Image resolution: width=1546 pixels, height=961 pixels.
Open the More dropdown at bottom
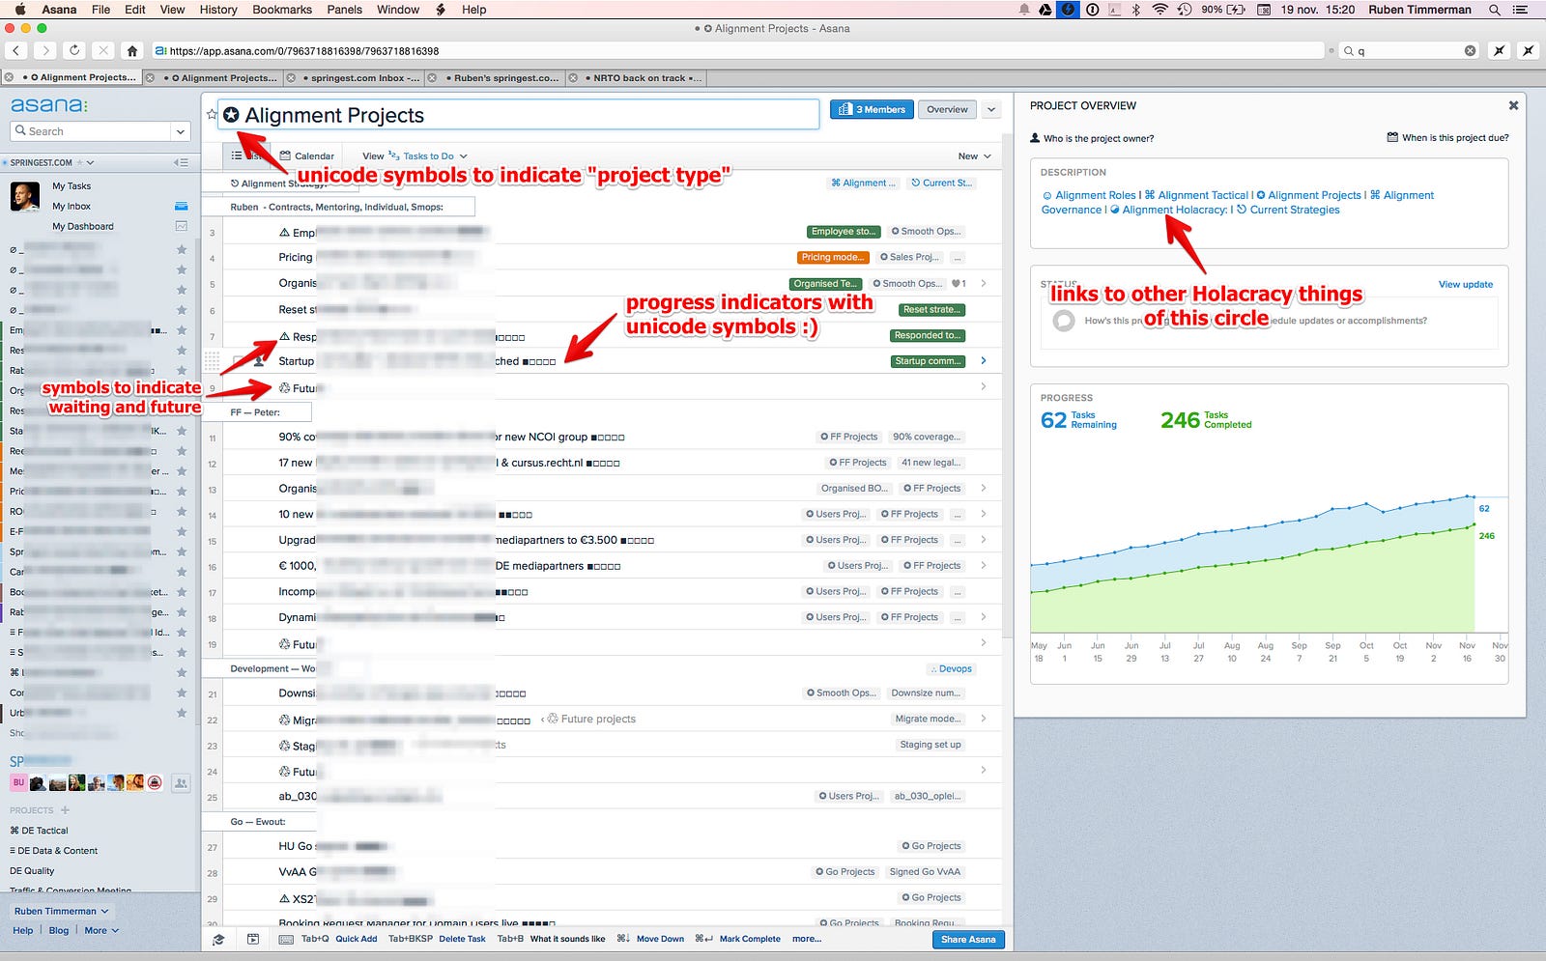[101, 930]
